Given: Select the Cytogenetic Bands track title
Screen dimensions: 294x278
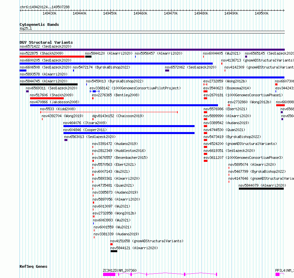Looking at the screenshot, I should click(x=39, y=24).
